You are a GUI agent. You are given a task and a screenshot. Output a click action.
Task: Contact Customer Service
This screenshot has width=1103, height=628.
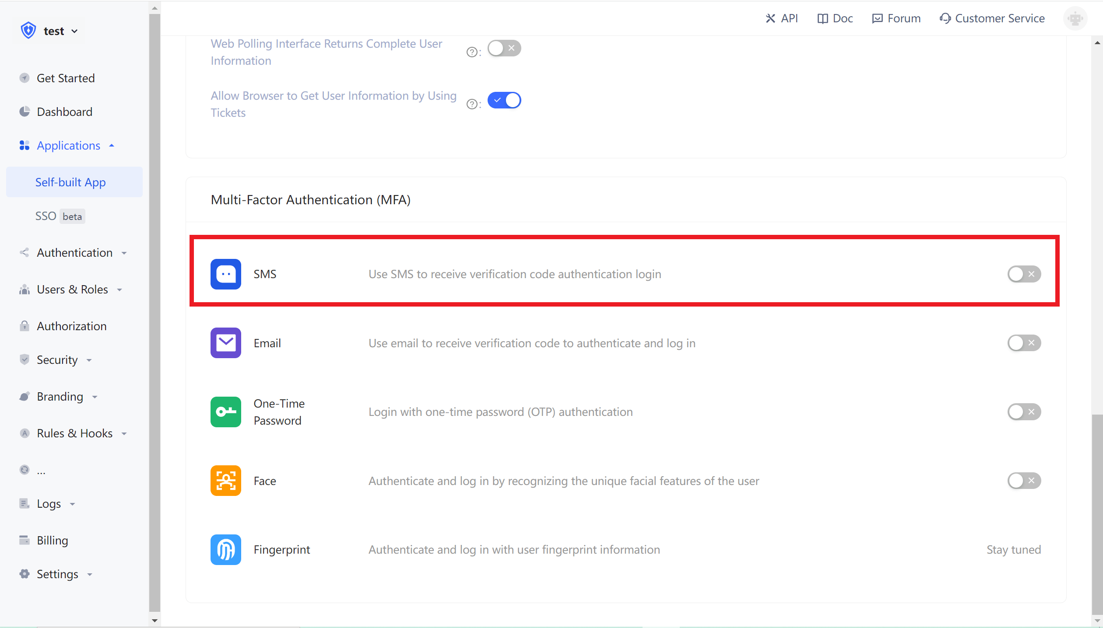pos(992,18)
